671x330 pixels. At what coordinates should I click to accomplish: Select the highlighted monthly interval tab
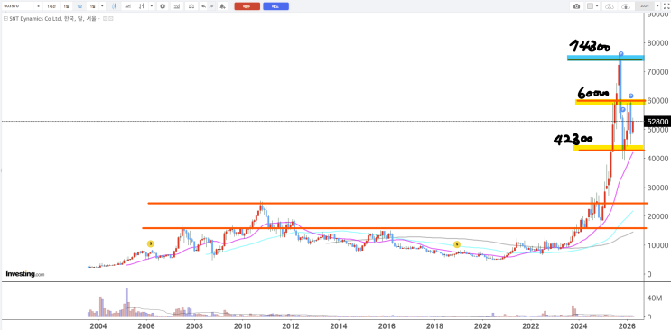click(79, 6)
